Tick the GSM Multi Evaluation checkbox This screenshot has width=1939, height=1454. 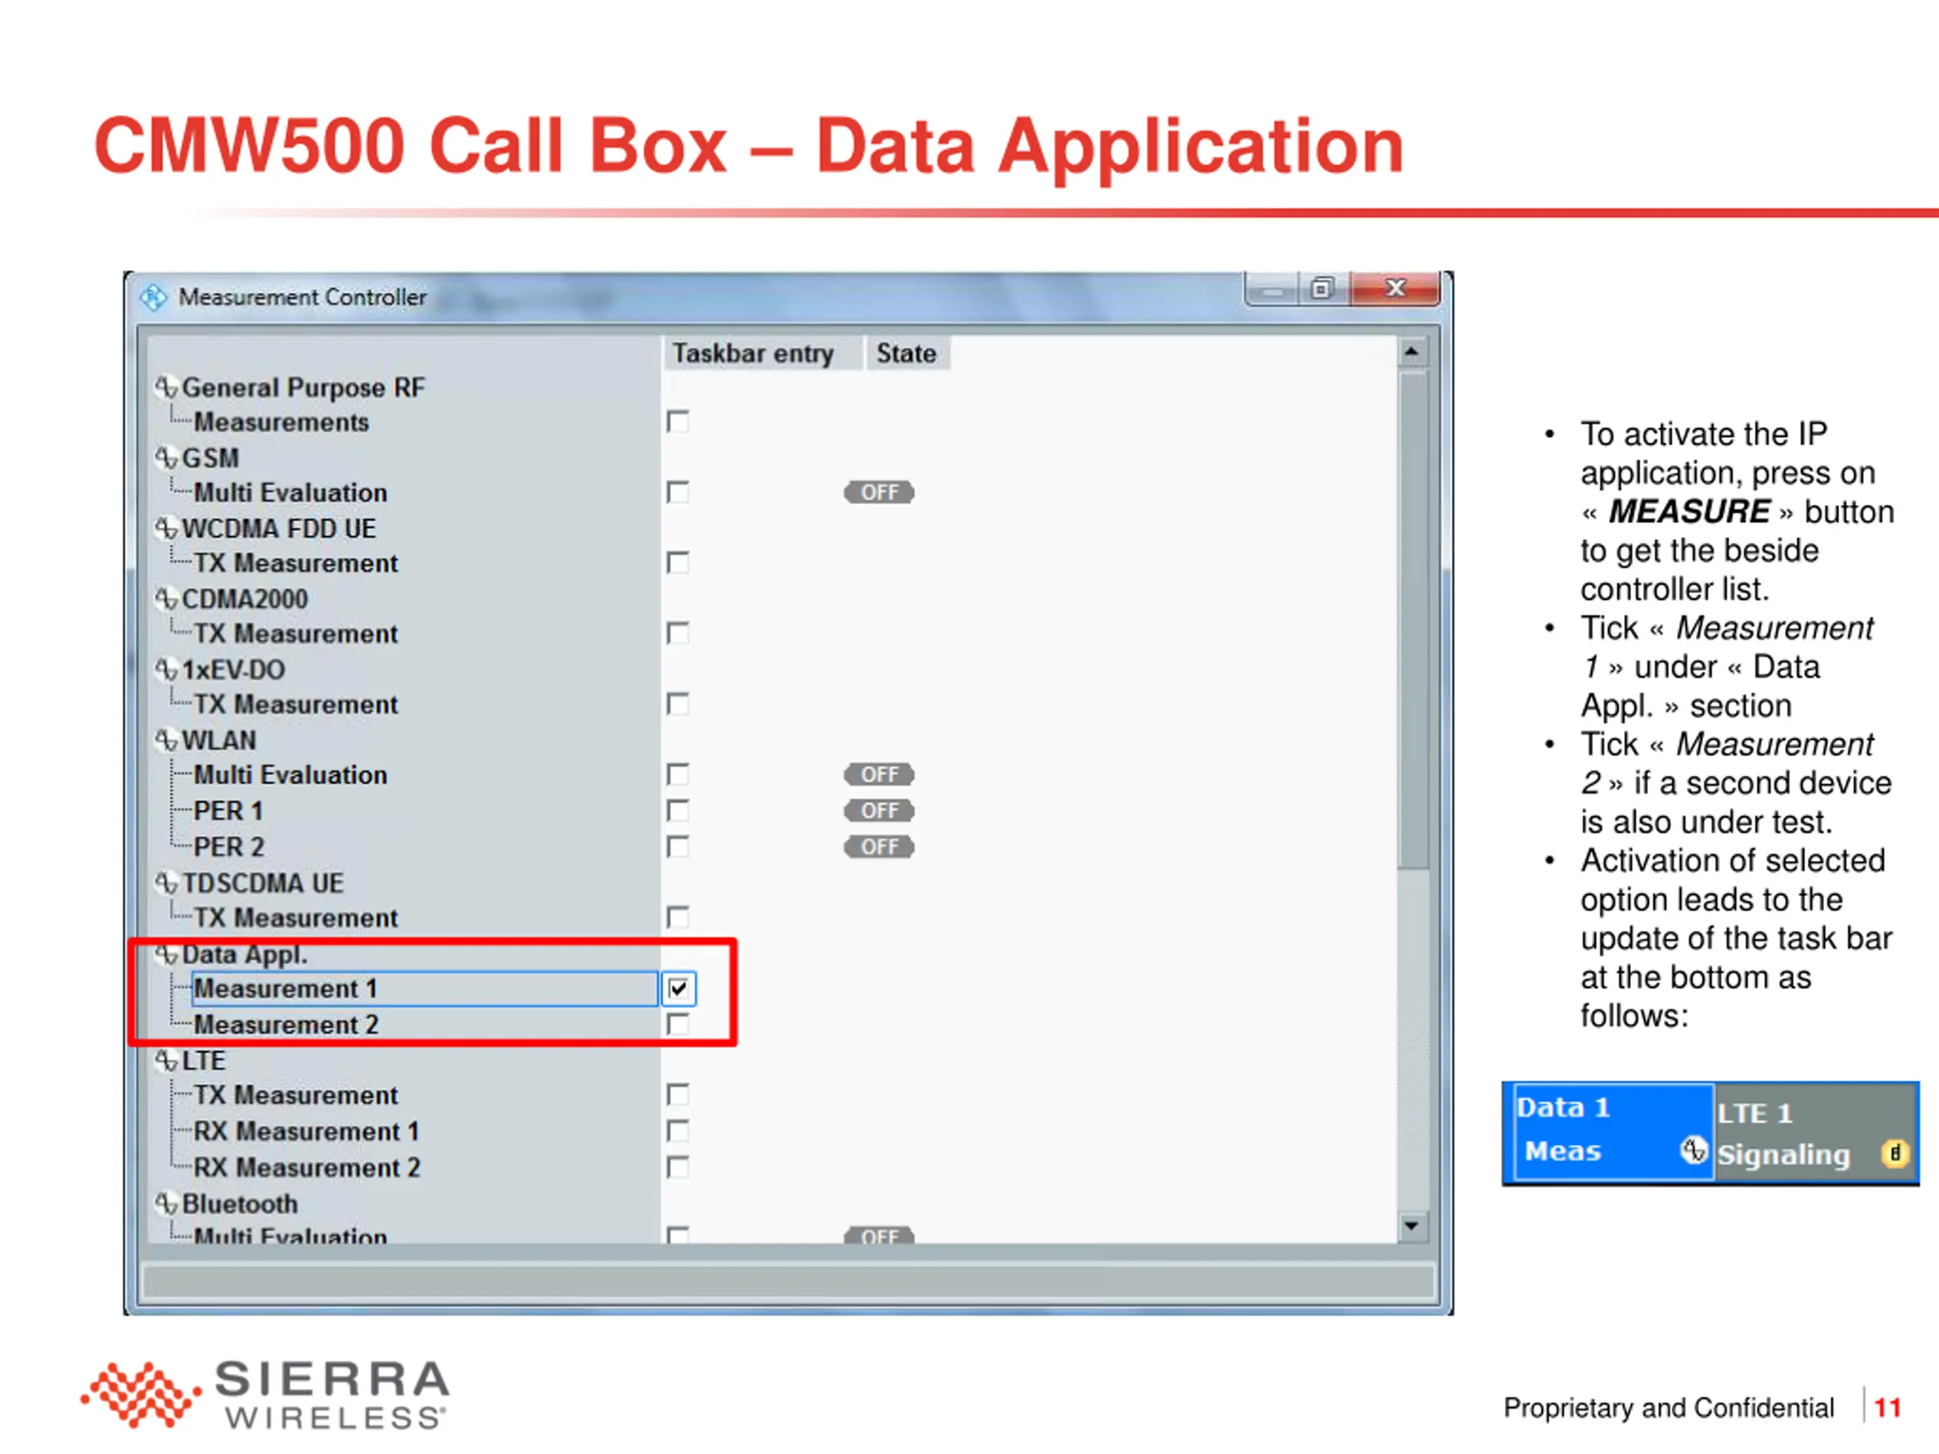pyautogui.click(x=678, y=492)
